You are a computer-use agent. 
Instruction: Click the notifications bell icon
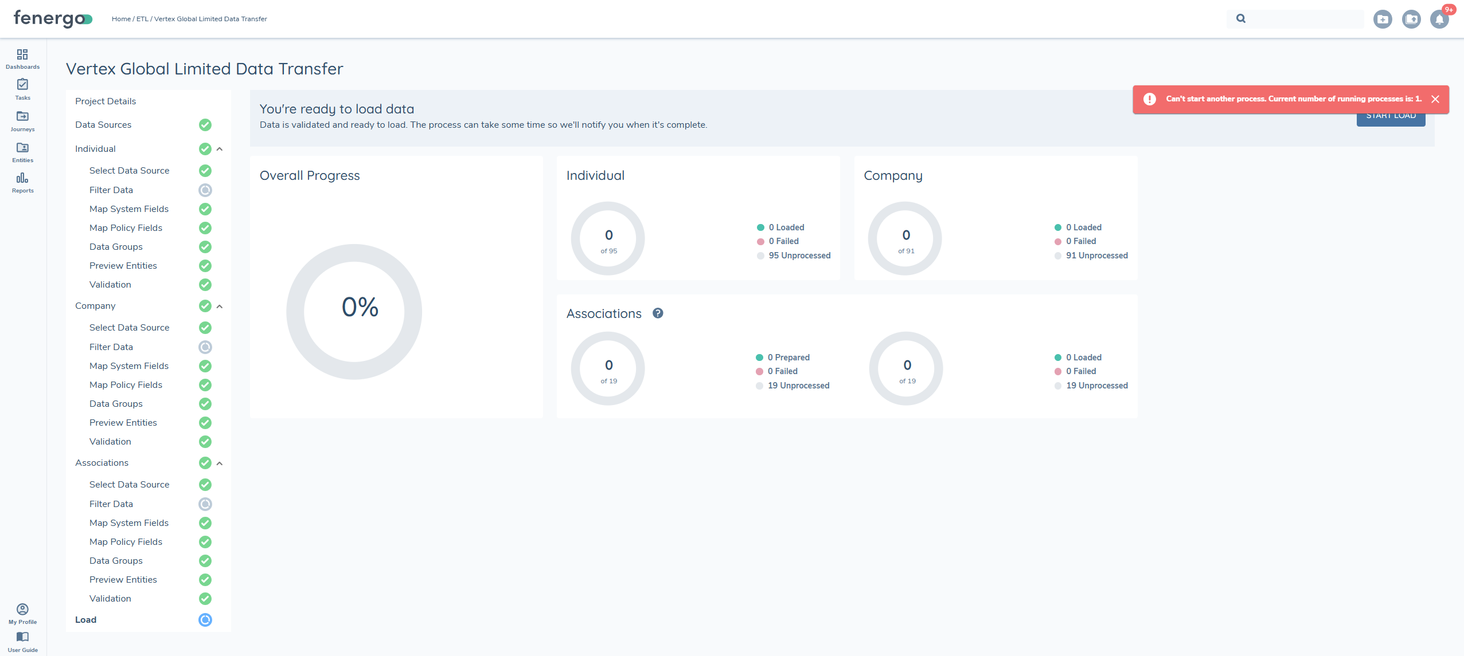coord(1439,19)
